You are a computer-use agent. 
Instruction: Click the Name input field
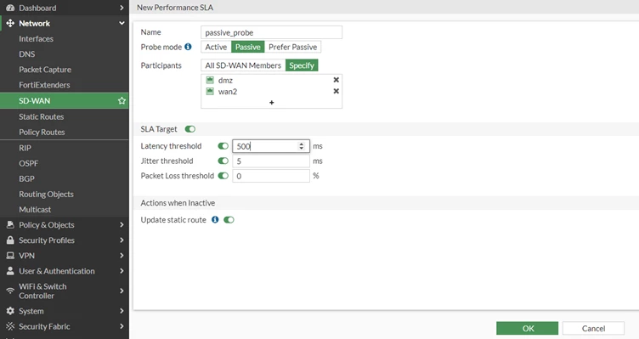tap(271, 32)
